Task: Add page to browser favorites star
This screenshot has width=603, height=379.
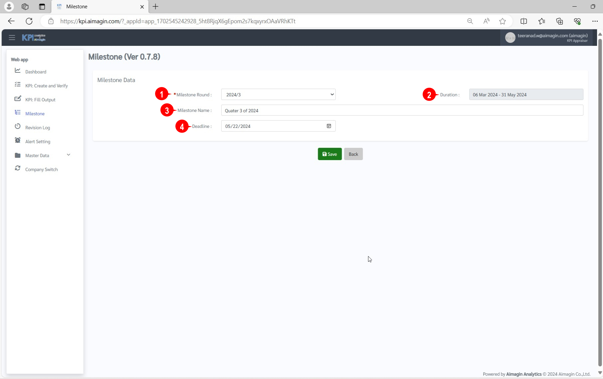Action: point(502,21)
